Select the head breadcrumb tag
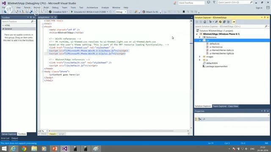This screenshot has width=271, height=152. point(53,134)
